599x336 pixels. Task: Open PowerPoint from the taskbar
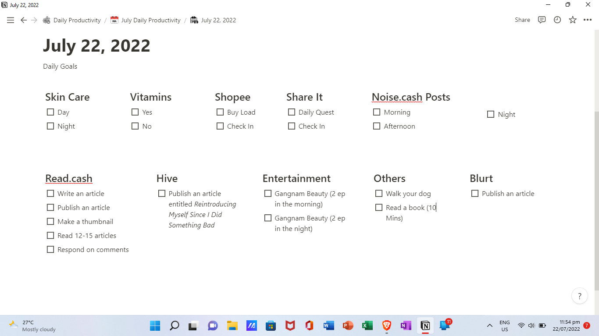[348, 325]
